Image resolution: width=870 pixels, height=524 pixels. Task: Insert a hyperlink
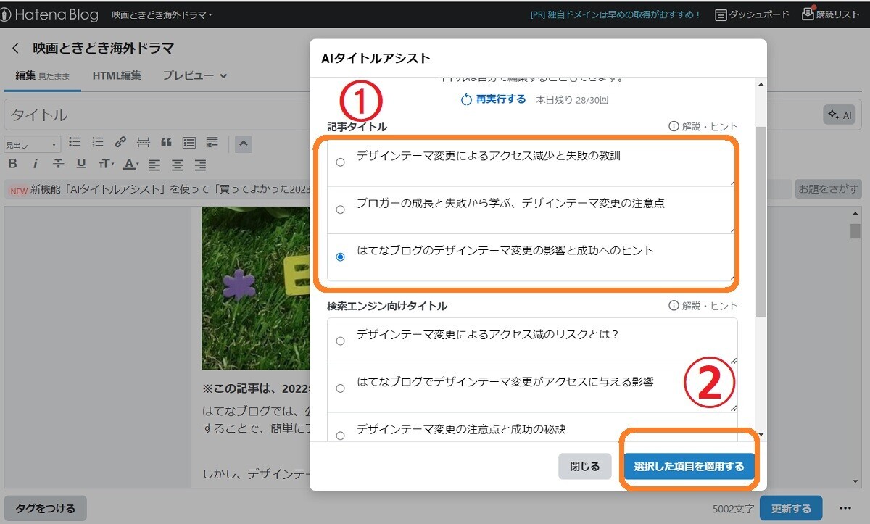coord(120,142)
